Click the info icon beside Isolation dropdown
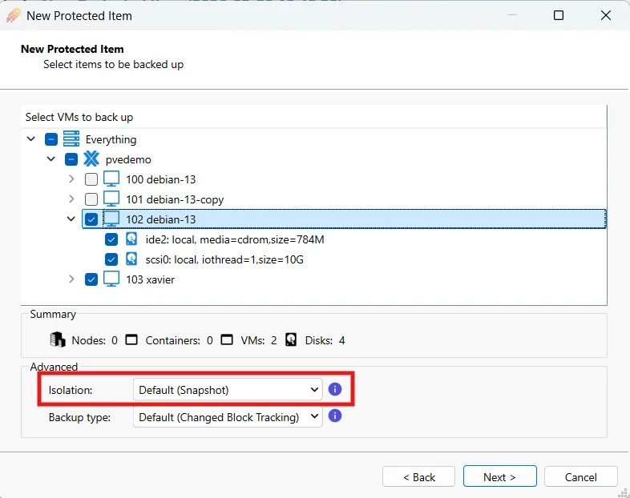 coord(335,390)
